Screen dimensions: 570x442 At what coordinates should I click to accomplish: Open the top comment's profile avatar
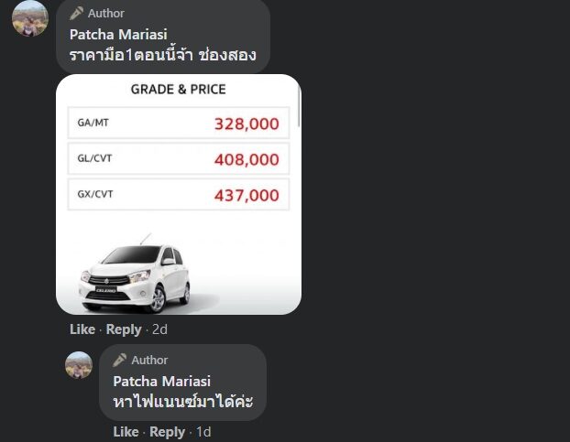point(30,18)
